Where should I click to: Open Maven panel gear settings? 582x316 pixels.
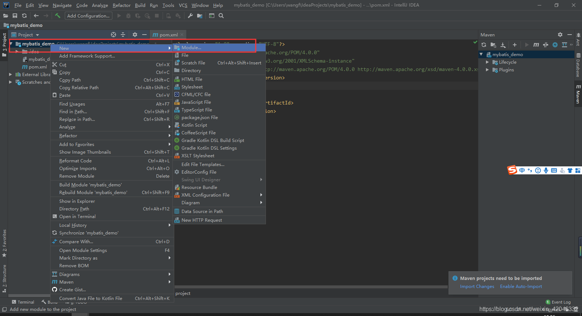click(x=560, y=35)
